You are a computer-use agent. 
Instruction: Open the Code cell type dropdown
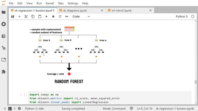81,16
